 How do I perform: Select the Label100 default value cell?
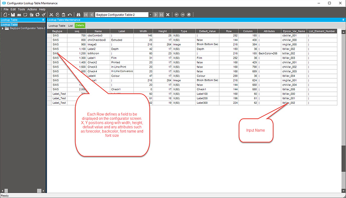pyautogui.click(x=207, y=94)
